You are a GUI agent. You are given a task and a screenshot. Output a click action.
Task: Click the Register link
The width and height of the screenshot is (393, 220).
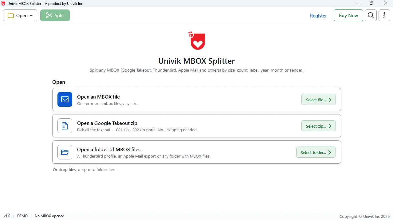pyautogui.click(x=318, y=16)
